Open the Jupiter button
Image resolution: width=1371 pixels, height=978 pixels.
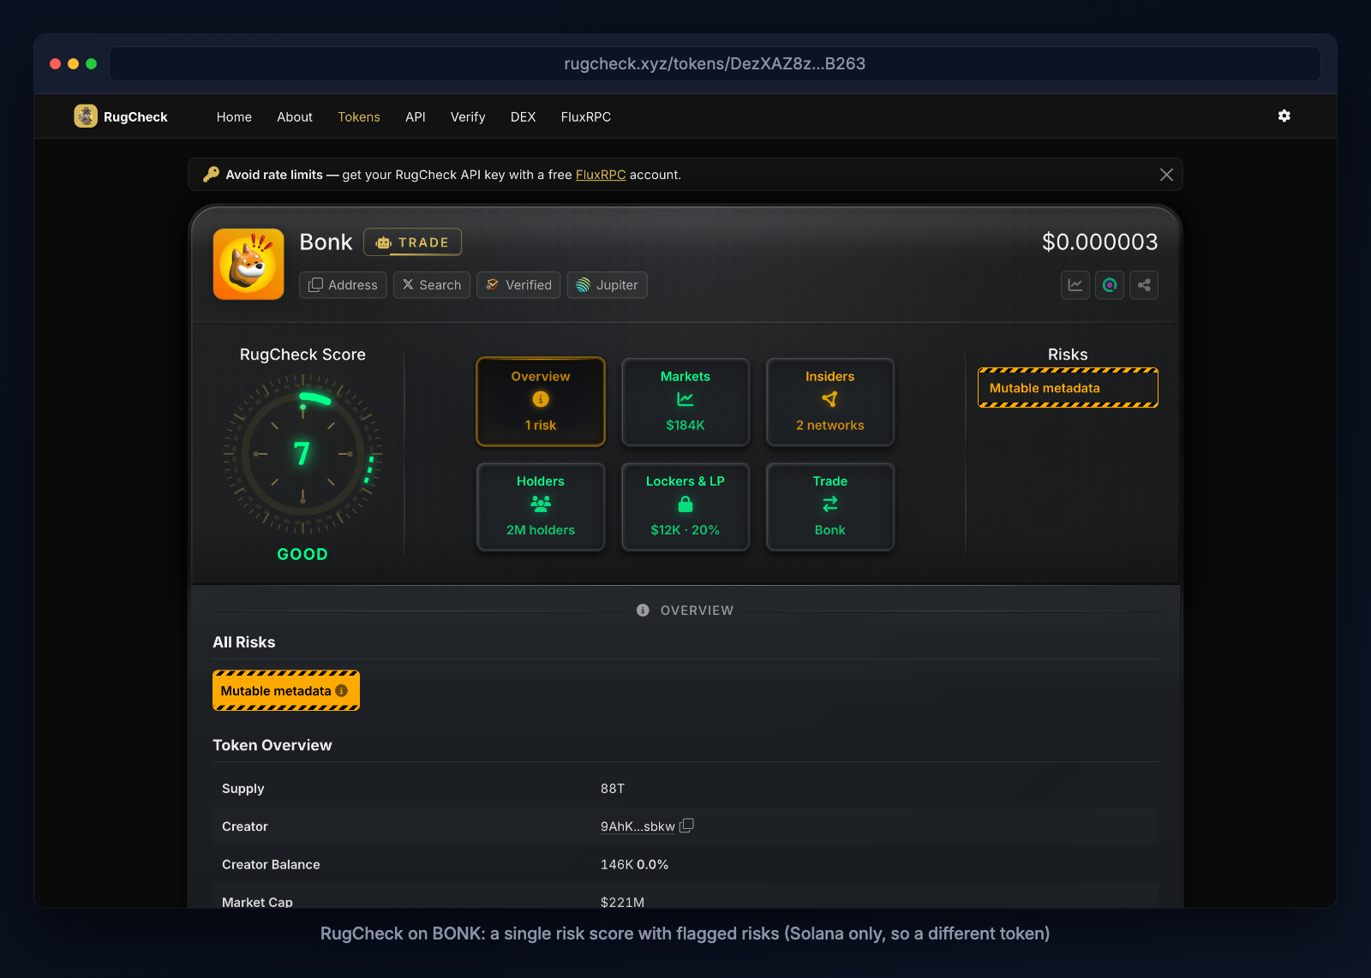[x=608, y=285]
